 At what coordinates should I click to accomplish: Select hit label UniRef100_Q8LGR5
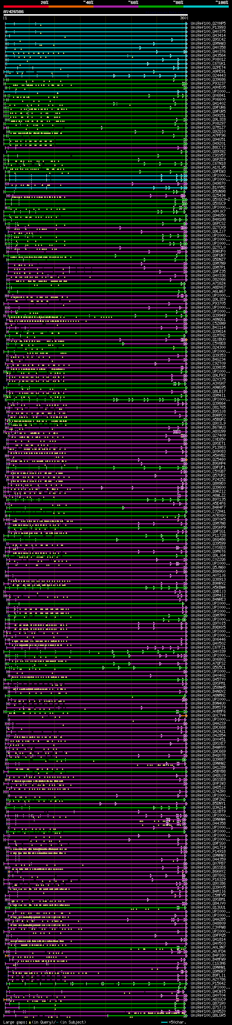[x=208, y=1015]
